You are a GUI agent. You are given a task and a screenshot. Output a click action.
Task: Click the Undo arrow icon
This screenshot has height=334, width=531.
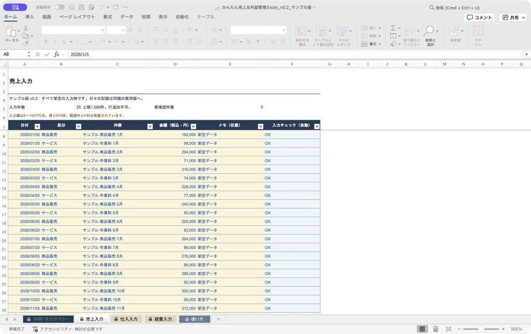coord(101,7)
